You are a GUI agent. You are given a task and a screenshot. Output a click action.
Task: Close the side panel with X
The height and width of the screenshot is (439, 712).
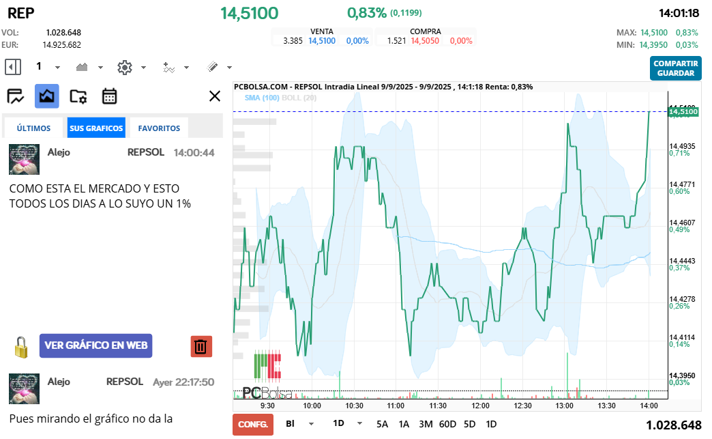coord(215,96)
